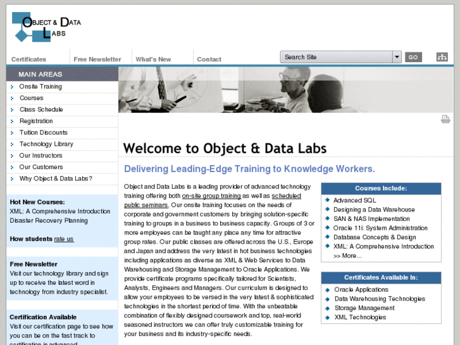The width and height of the screenshot is (460, 345).
Task: Click the arrow bullet beside Onsite Training
Action: coord(12,87)
